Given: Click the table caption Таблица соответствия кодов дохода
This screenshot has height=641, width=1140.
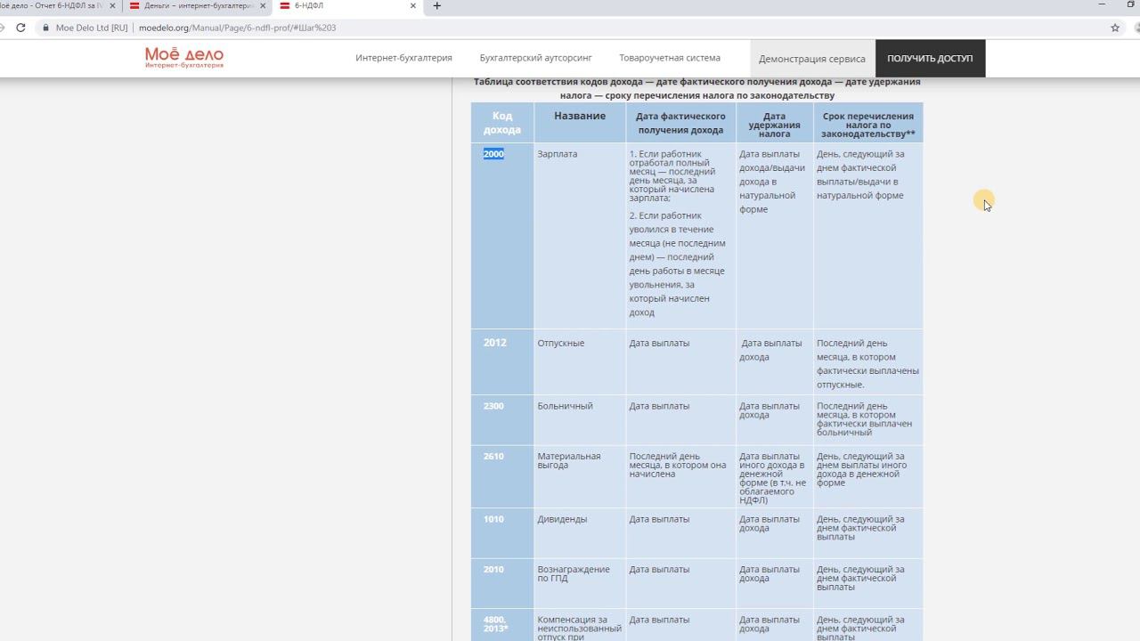Looking at the screenshot, I should pyautogui.click(x=697, y=88).
